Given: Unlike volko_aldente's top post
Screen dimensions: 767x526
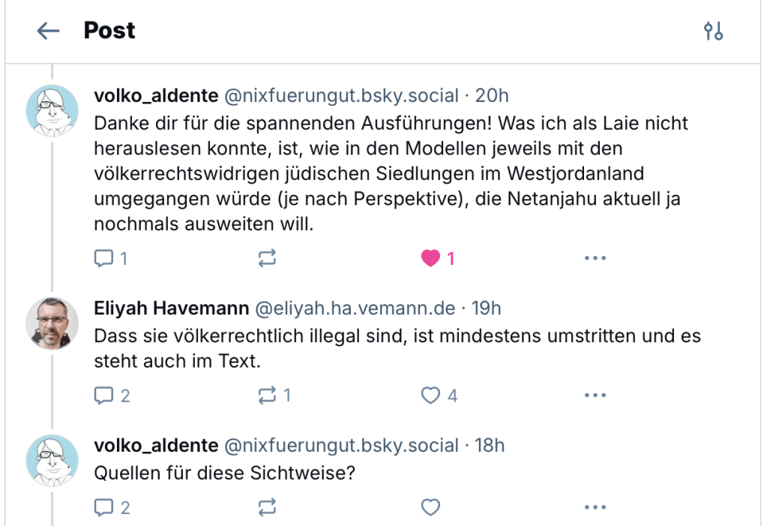Looking at the screenshot, I should (431, 257).
